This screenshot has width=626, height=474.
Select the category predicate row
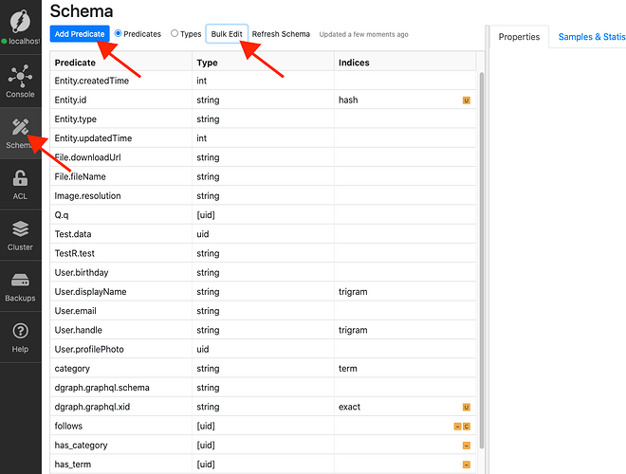point(263,368)
